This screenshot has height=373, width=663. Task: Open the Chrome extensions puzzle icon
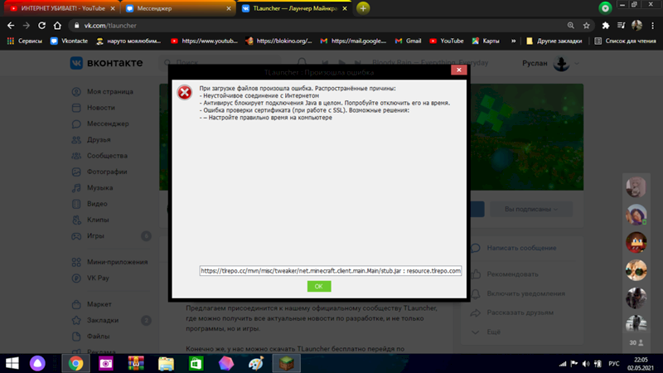click(x=606, y=26)
